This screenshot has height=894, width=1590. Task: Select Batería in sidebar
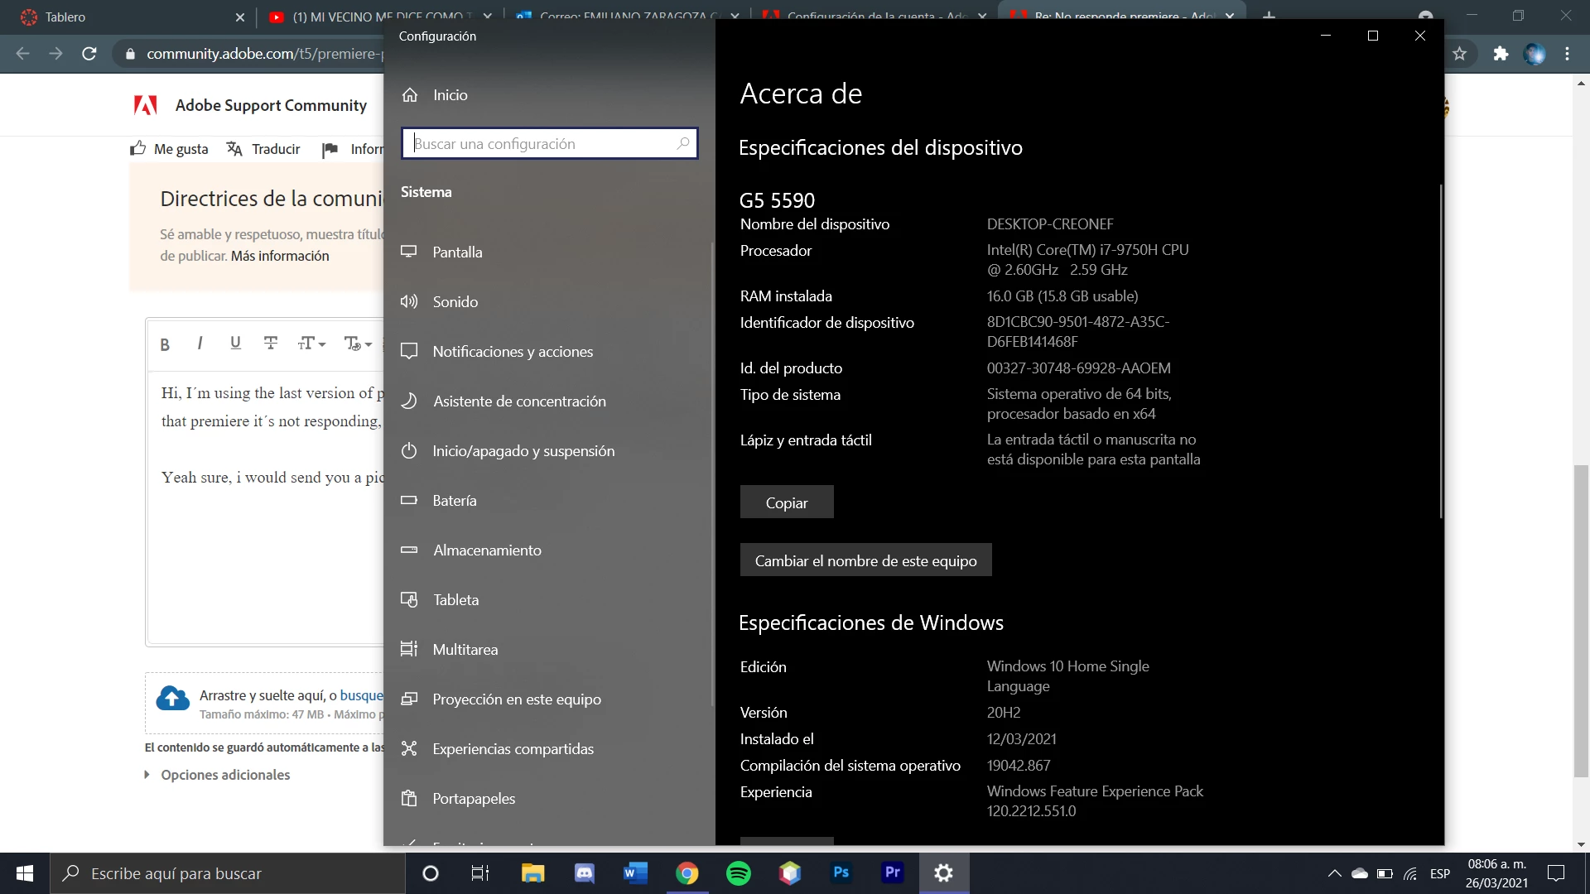(x=454, y=501)
